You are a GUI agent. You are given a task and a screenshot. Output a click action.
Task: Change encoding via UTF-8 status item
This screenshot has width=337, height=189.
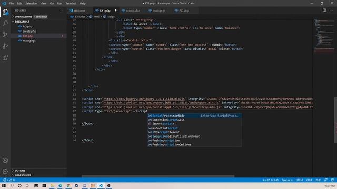coord(299,180)
